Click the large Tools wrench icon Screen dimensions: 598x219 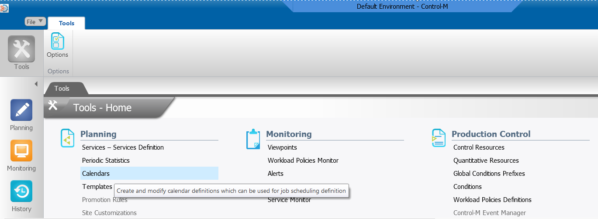click(x=21, y=49)
